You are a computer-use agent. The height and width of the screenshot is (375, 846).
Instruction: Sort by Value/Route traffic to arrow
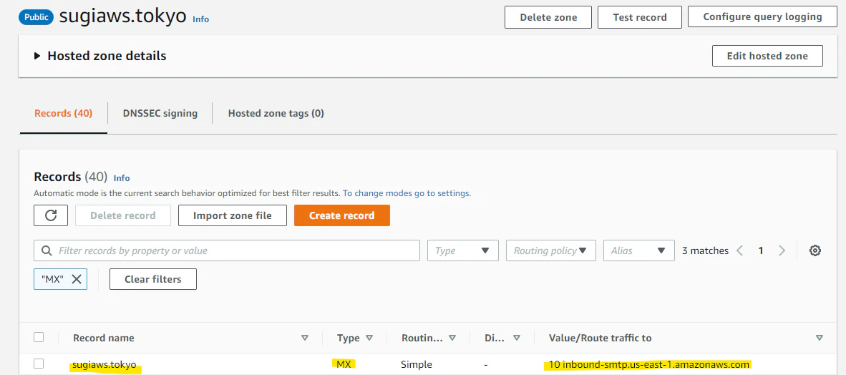click(x=820, y=338)
